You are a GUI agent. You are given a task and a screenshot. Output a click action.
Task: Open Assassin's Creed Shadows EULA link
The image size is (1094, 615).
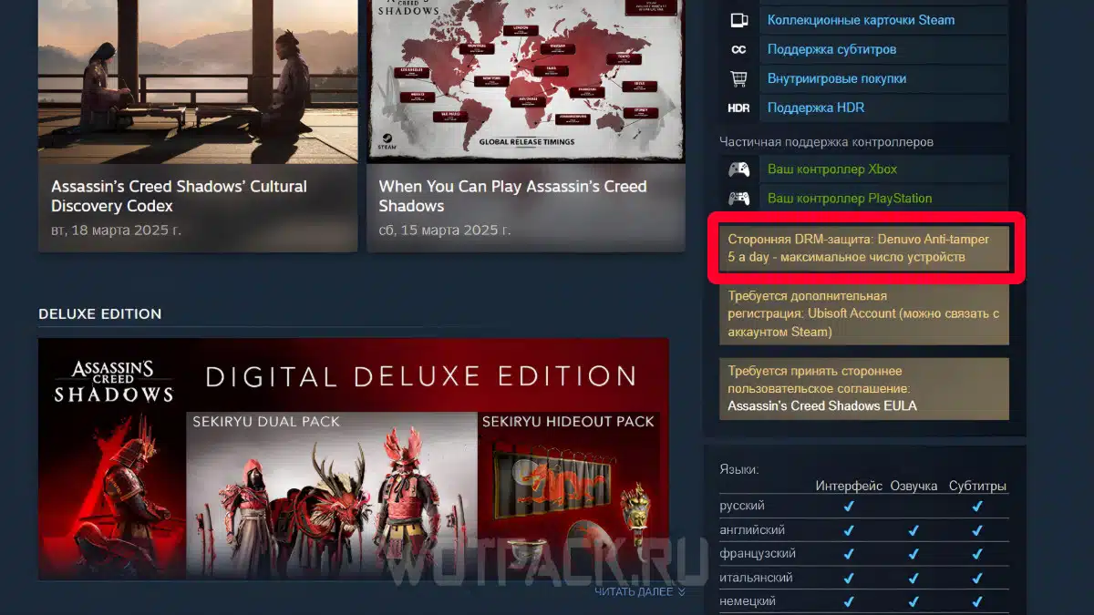pyautogui.click(x=822, y=405)
